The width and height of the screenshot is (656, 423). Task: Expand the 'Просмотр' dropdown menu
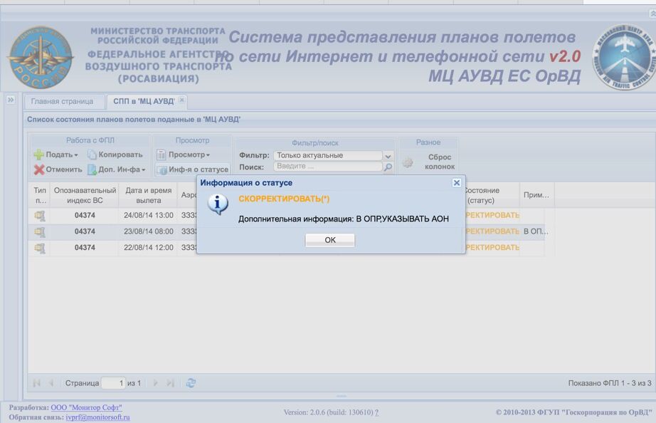pos(184,155)
